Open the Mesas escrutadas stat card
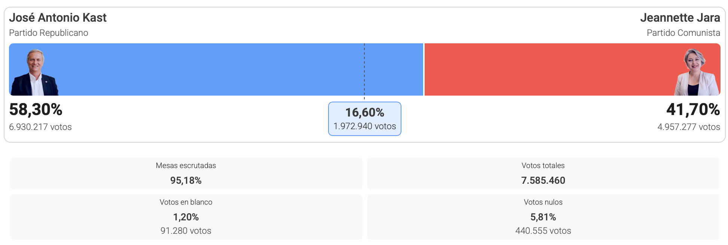Screen dimensions: 728x245 click(186, 174)
